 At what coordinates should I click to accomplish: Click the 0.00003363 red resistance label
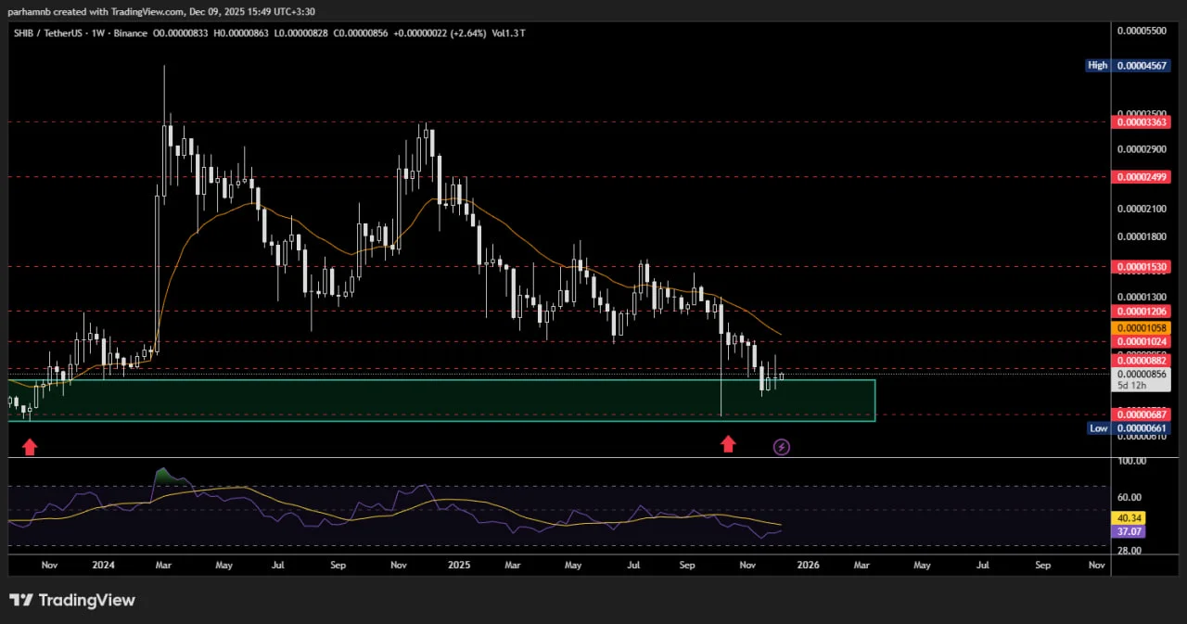[1142, 121]
